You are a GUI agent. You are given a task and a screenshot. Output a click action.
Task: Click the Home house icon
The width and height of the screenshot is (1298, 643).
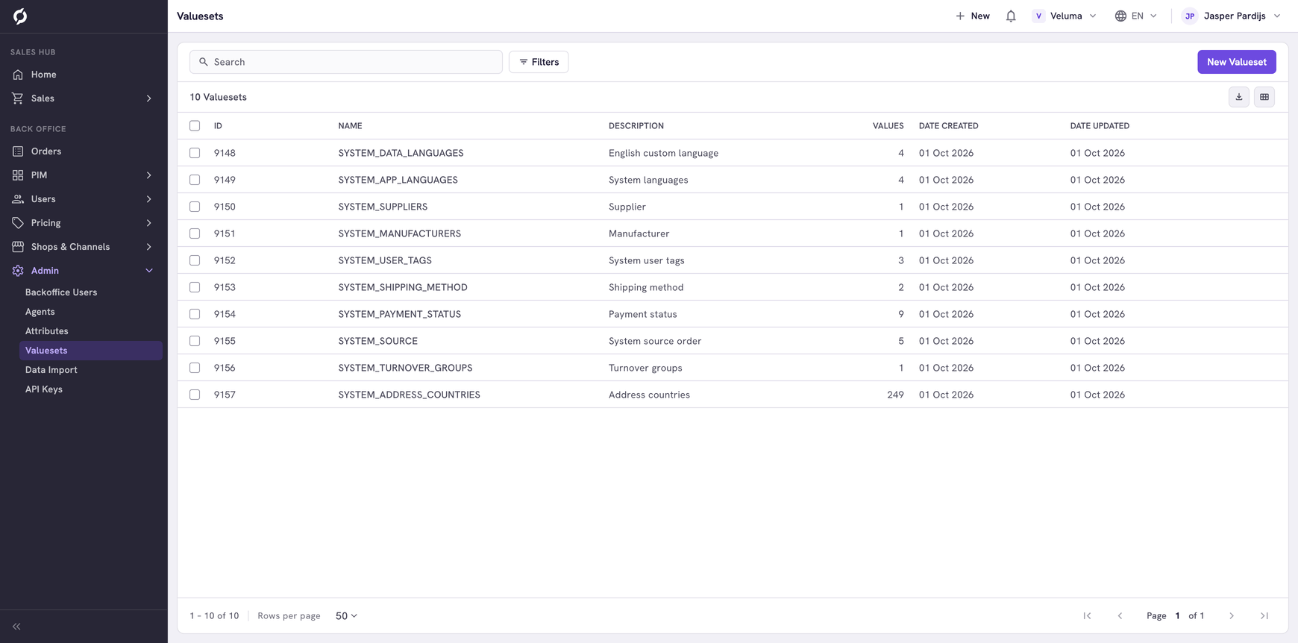tap(18, 75)
